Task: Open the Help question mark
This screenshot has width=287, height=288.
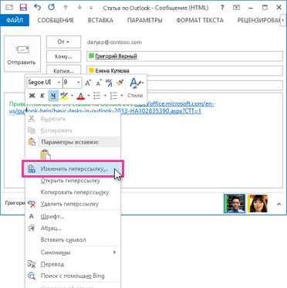Action: click(222, 8)
